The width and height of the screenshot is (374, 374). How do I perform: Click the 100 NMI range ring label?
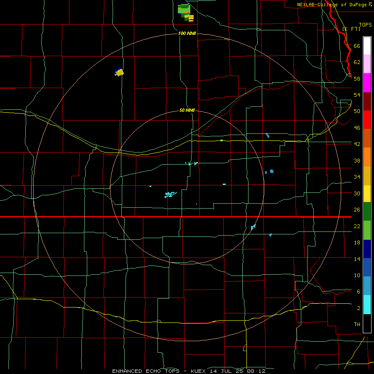(187, 33)
